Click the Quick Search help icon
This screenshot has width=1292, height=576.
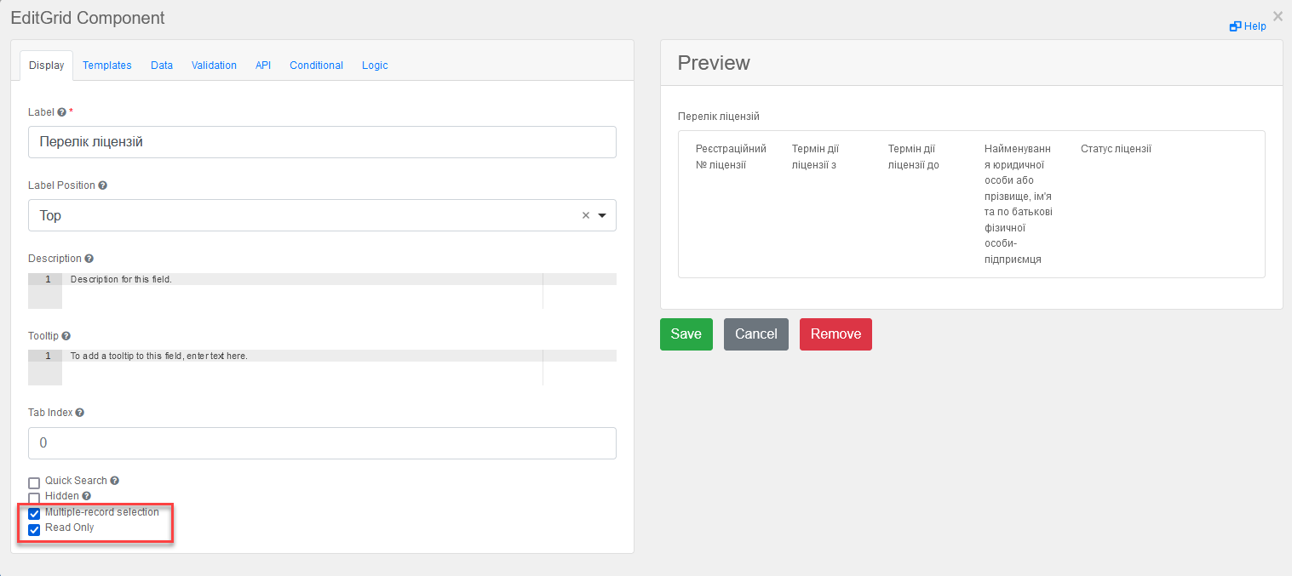pyautogui.click(x=114, y=481)
